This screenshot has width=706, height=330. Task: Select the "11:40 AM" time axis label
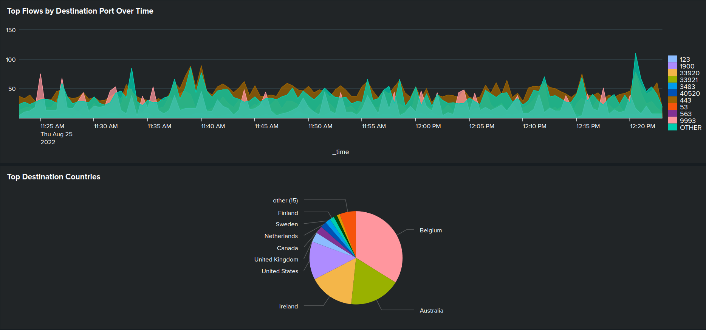[x=213, y=126]
